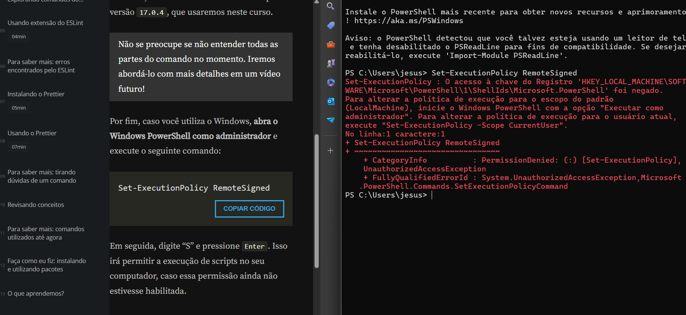Screen dimensions: 686x315
Task: Click the '07min' duration badge
Action: 19,147
